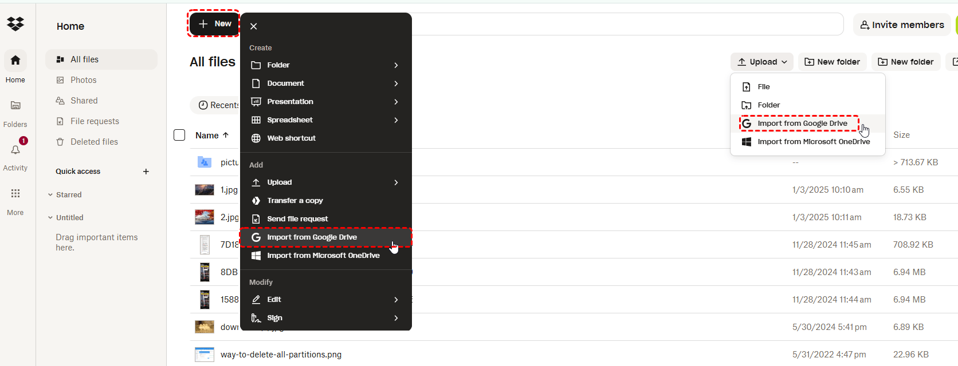The image size is (958, 366).
Task: Choose Folder in Create menu
Action: pyautogui.click(x=325, y=65)
